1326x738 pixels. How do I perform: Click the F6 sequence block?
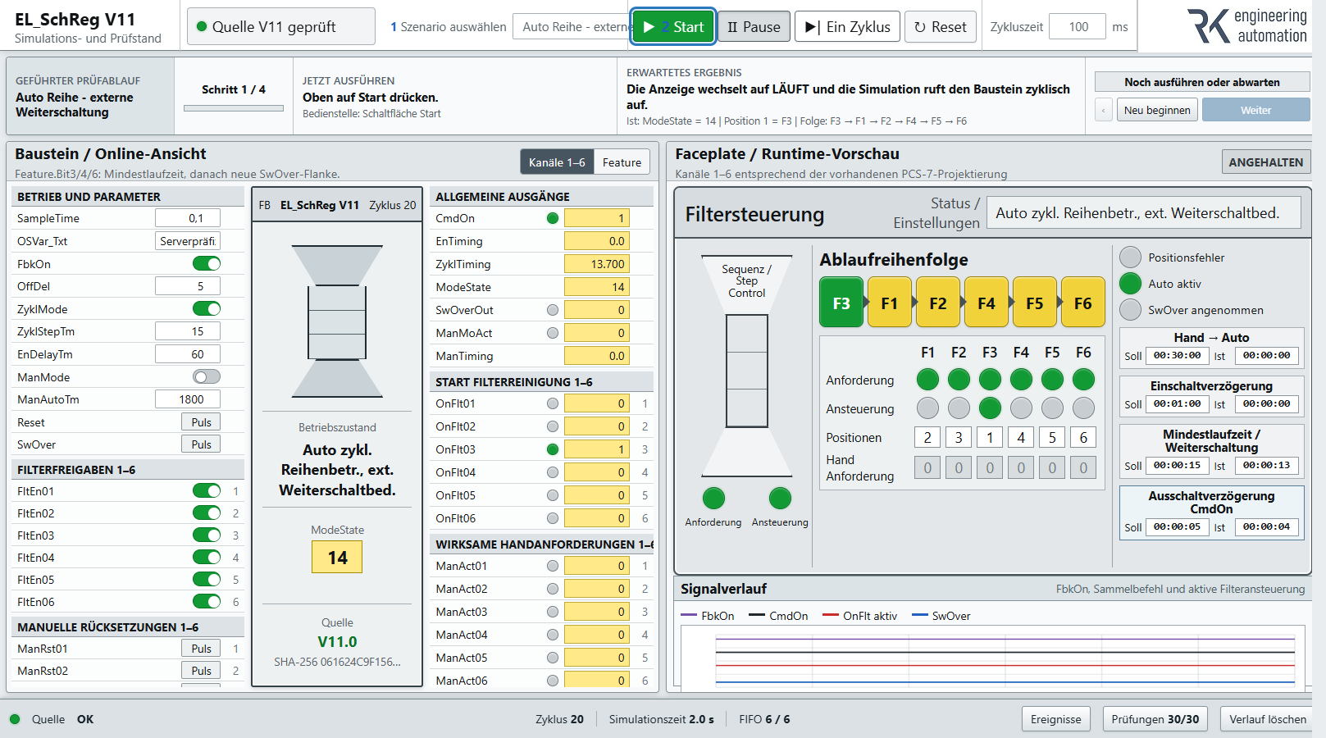1083,303
